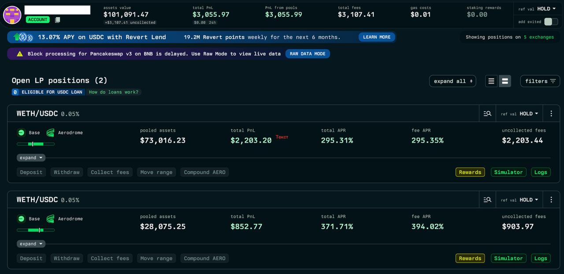Click the yellow warning triangle icon

click(x=20, y=54)
